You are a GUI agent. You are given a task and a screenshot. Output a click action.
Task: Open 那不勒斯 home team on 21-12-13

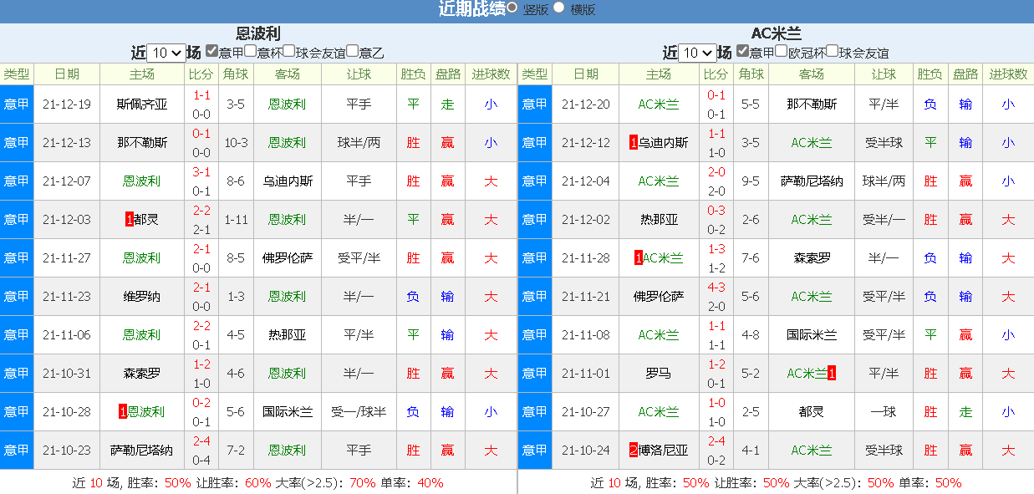[142, 143]
